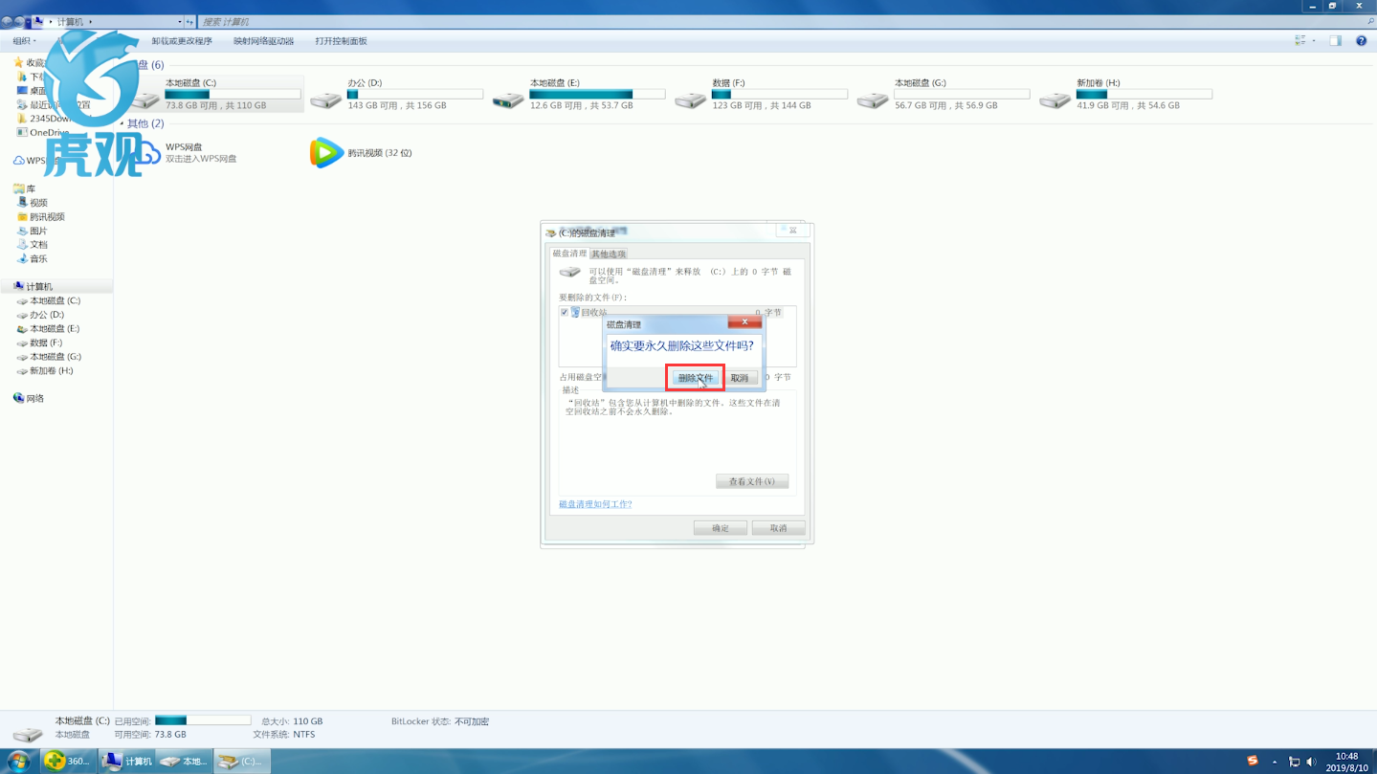
Task: Select the 数据 (F:) drive icon
Action: tap(690, 100)
